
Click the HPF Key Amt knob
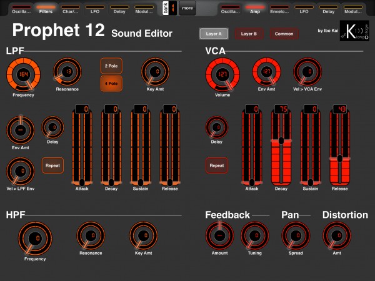point(144,235)
